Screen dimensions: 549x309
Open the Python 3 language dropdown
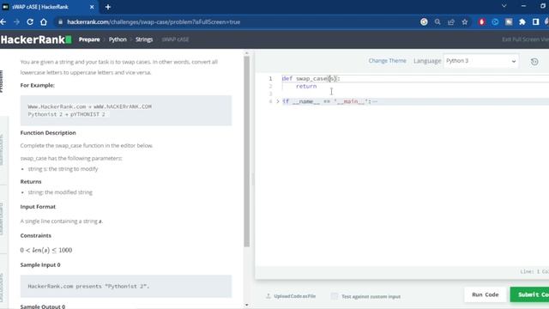point(480,61)
